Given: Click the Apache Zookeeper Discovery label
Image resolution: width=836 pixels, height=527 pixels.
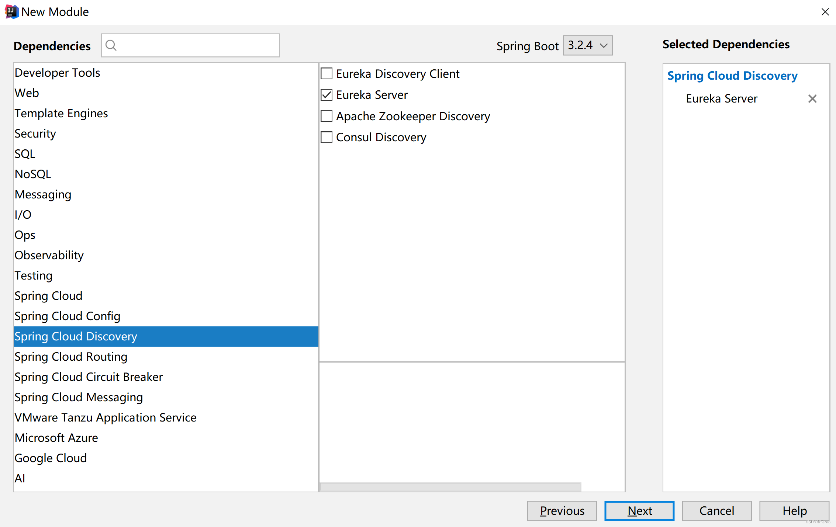Looking at the screenshot, I should 413,116.
